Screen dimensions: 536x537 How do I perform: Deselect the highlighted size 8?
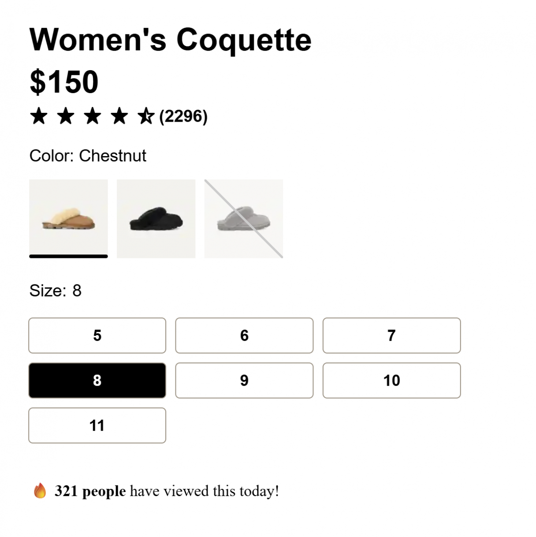(97, 380)
